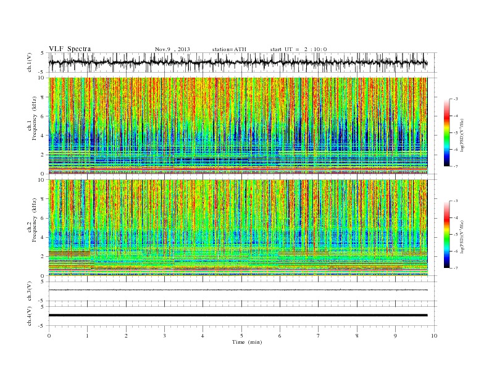Click the "Time (min)" axis title
This screenshot has height=377, width=489.
point(247,342)
